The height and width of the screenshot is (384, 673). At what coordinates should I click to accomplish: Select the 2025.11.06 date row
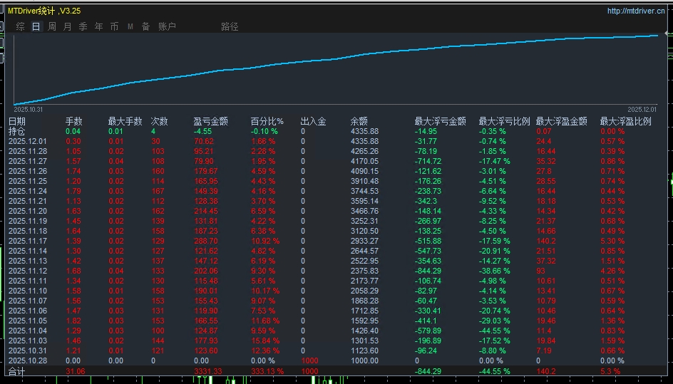point(28,311)
